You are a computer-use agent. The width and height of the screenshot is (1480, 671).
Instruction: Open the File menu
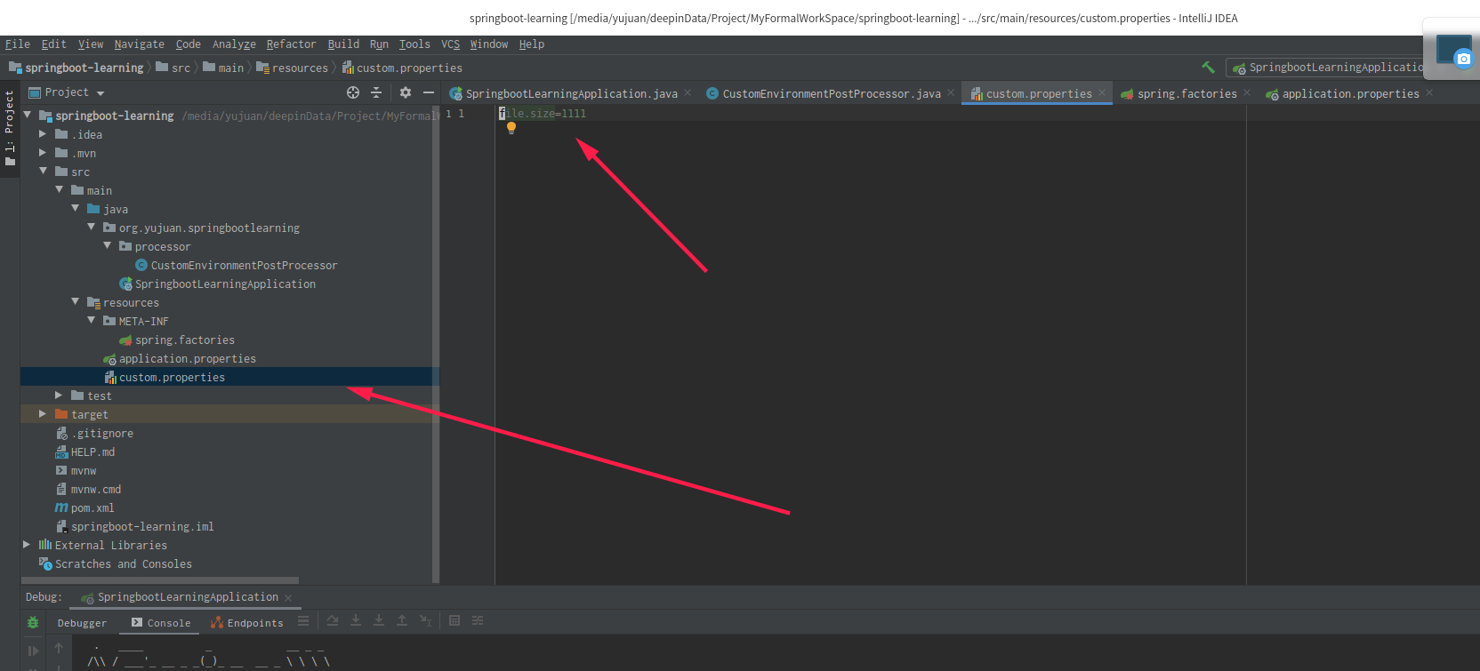pos(17,44)
